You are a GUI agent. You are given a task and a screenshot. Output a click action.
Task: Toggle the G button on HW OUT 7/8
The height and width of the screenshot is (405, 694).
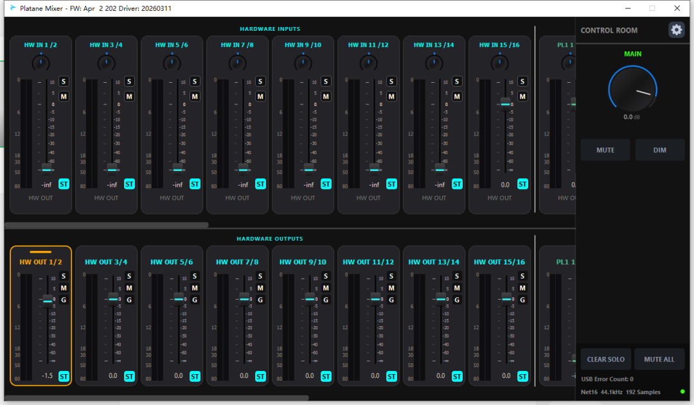click(260, 300)
